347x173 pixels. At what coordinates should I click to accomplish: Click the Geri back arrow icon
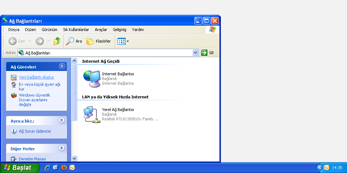coord(13,41)
